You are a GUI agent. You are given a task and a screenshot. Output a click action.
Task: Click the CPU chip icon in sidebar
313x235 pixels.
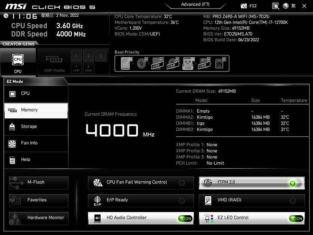(12, 94)
